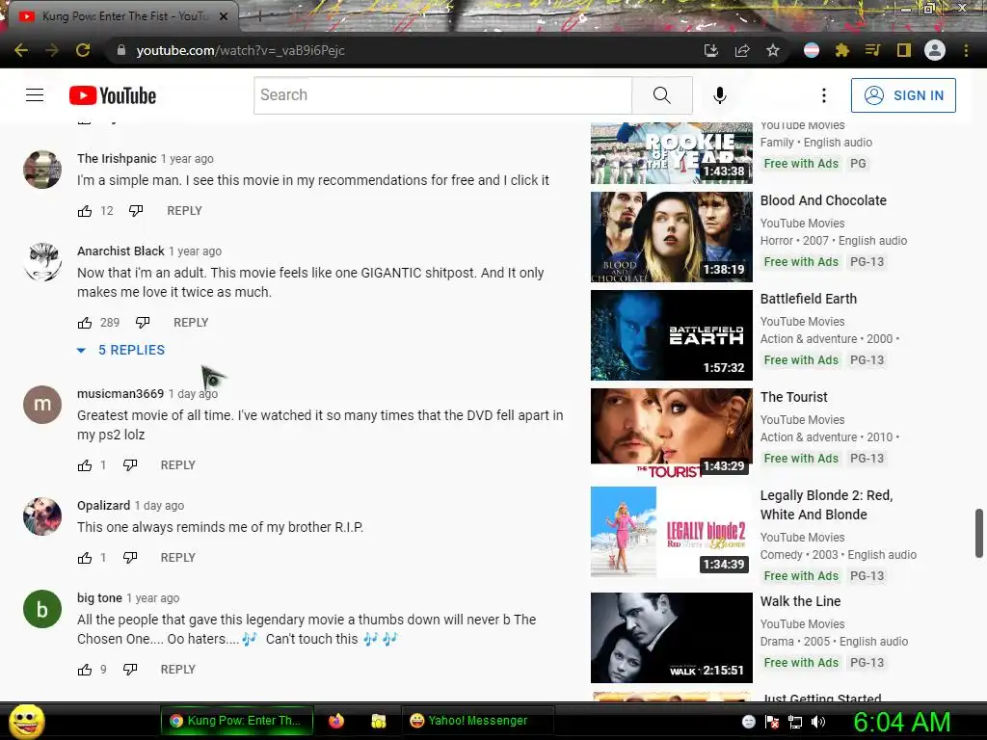
Task: Reload the page with refresh icon
Action: point(83,50)
